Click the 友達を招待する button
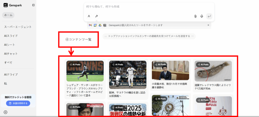Image resolution: width=259 pixels, height=117 pixels. [18, 103]
